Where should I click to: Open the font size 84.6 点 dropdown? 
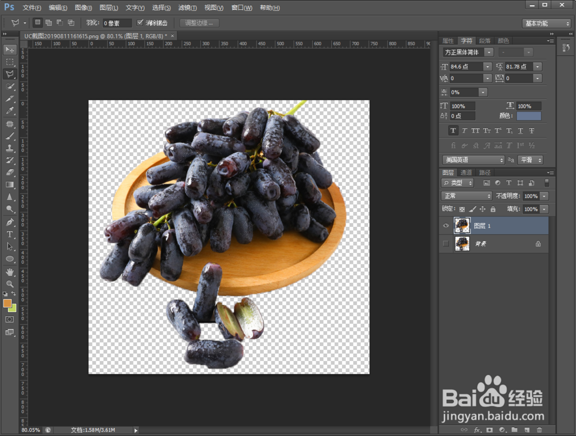(x=487, y=66)
